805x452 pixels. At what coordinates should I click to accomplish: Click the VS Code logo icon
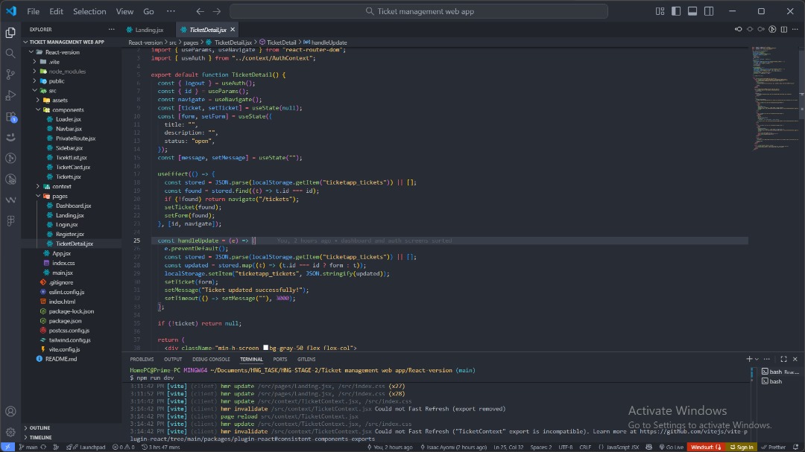[10, 10]
